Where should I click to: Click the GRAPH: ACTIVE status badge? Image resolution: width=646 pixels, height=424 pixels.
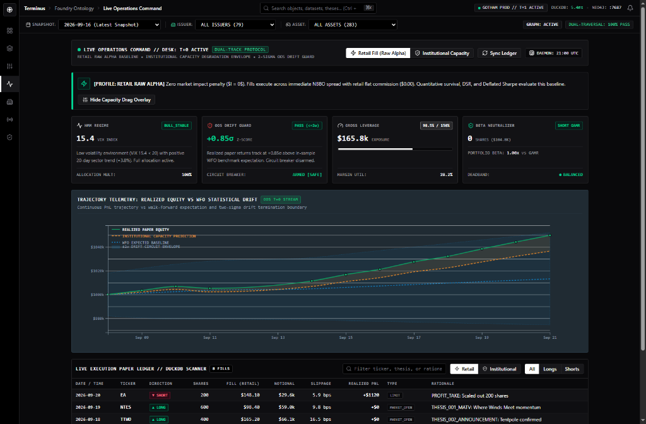point(542,25)
